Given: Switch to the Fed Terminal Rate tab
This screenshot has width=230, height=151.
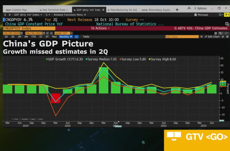Looking at the screenshot, I should 54,10.
